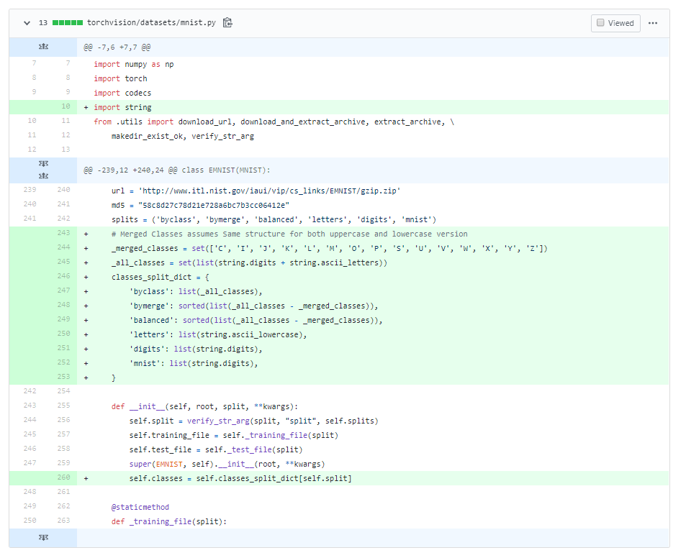
Task: Expand hidden lines above line 7
Action: point(42,47)
